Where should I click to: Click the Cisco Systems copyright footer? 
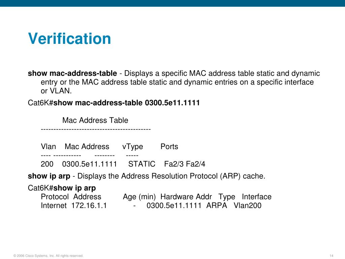tap(49, 256)
